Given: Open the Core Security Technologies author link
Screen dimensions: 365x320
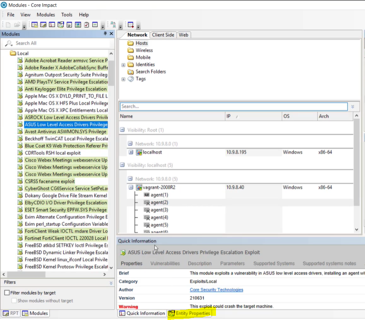Looking at the screenshot, I should click(x=216, y=290).
